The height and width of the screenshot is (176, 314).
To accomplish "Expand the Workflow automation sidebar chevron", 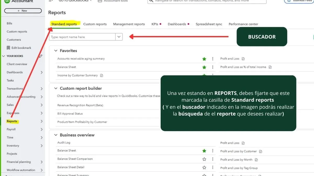I will click(x=42, y=170).
